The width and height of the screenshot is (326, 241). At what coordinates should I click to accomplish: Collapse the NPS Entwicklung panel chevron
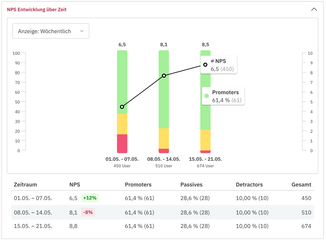[314, 9]
